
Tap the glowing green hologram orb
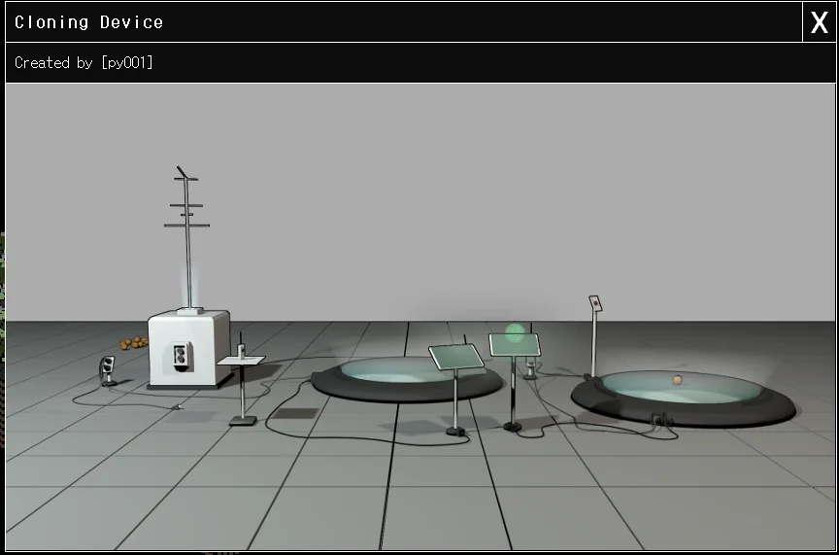click(515, 331)
